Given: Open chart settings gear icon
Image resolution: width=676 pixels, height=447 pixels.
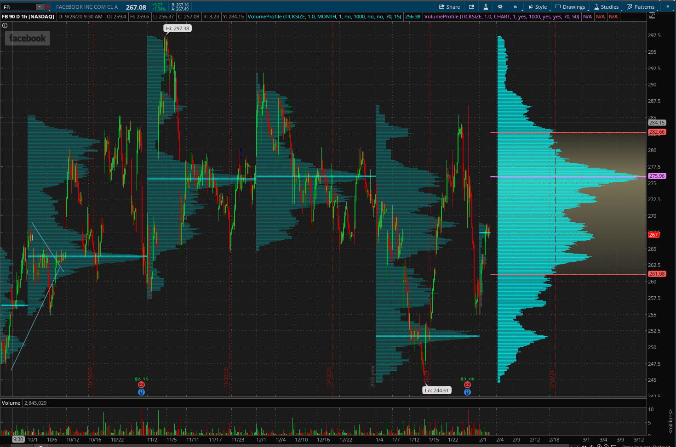Looking at the screenshot, I should pyautogui.click(x=500, y=7).
